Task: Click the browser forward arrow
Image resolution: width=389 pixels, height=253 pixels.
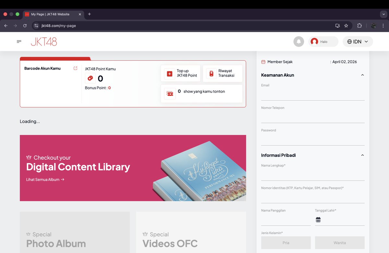Action: [x=15, y=26]
